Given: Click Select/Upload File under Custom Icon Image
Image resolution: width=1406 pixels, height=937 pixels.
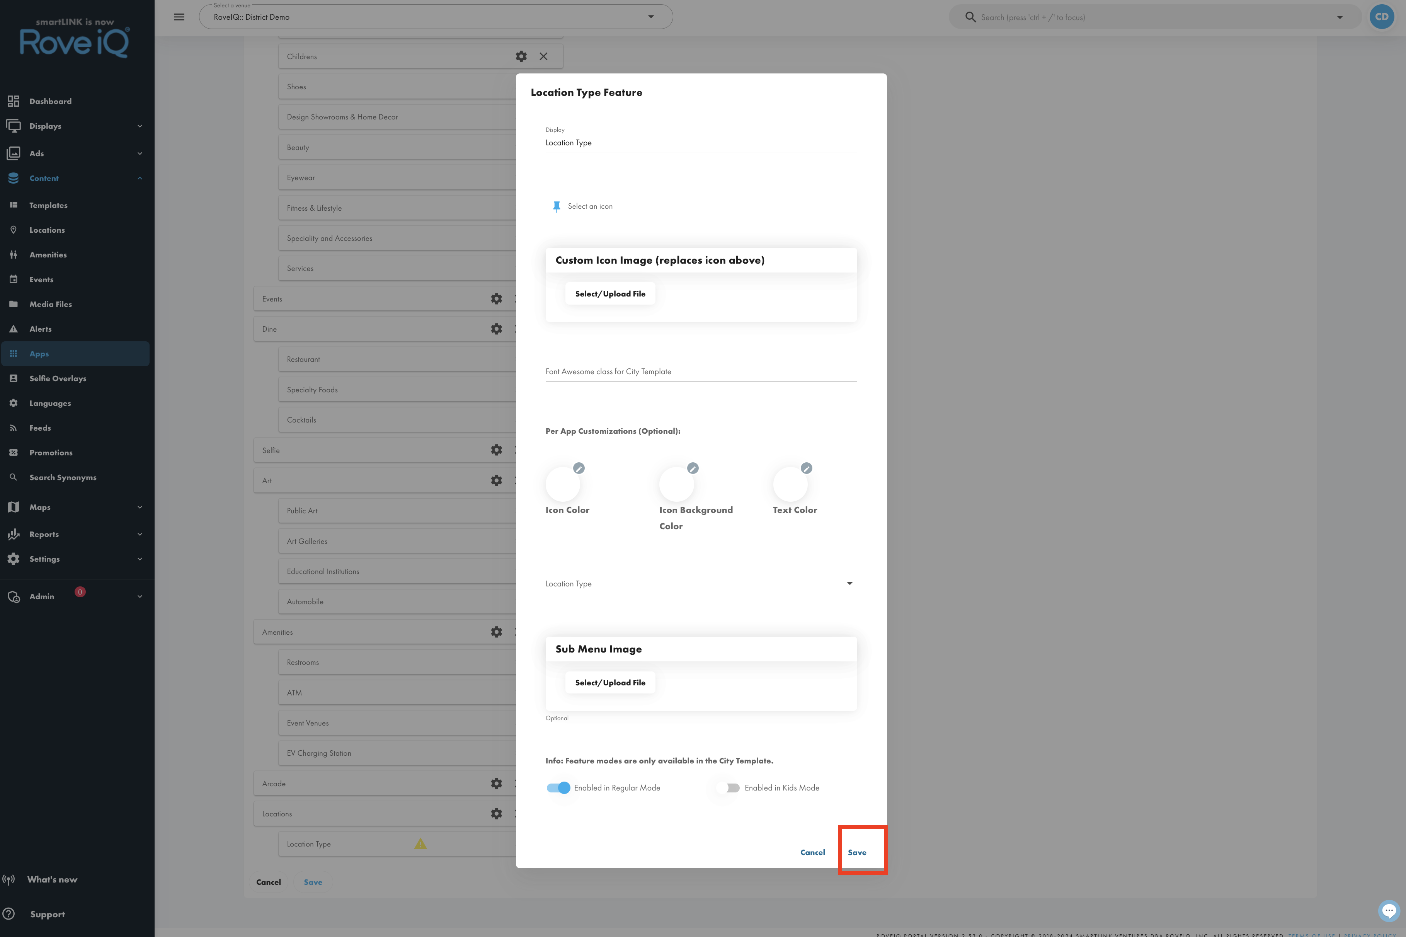Looking at the screenshot, I should pyautogui.click(x=610, y=293).
